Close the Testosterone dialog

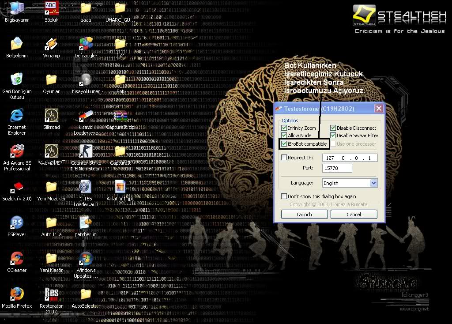[x=379, y=109]
